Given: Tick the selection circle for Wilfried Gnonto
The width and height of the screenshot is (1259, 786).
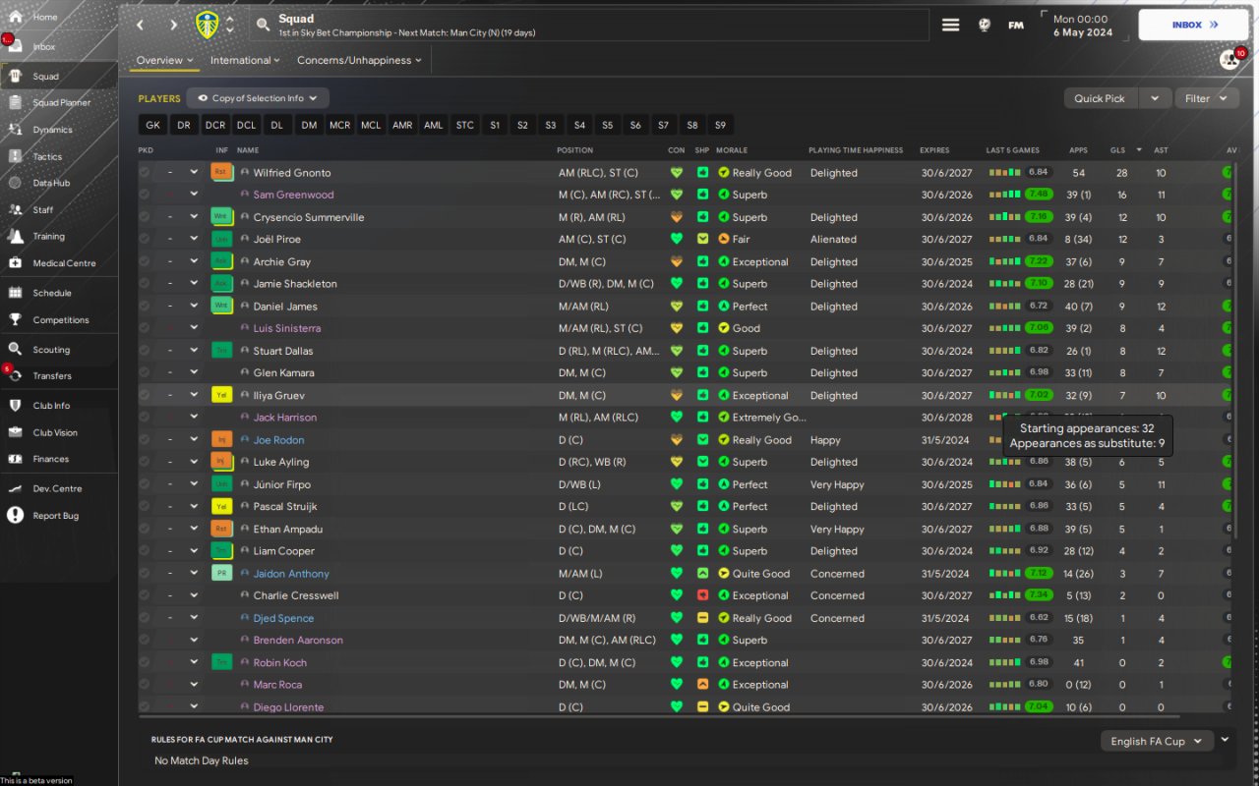Looking at the screenshot, I should pyautogui.click(x=145, y=172).
